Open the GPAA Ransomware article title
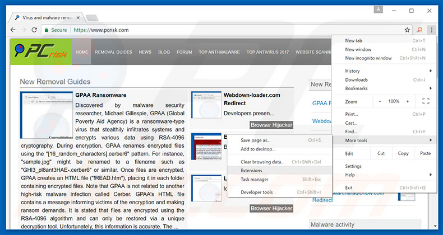This screenshot has height=235, width=443. [x=100, y=95]
